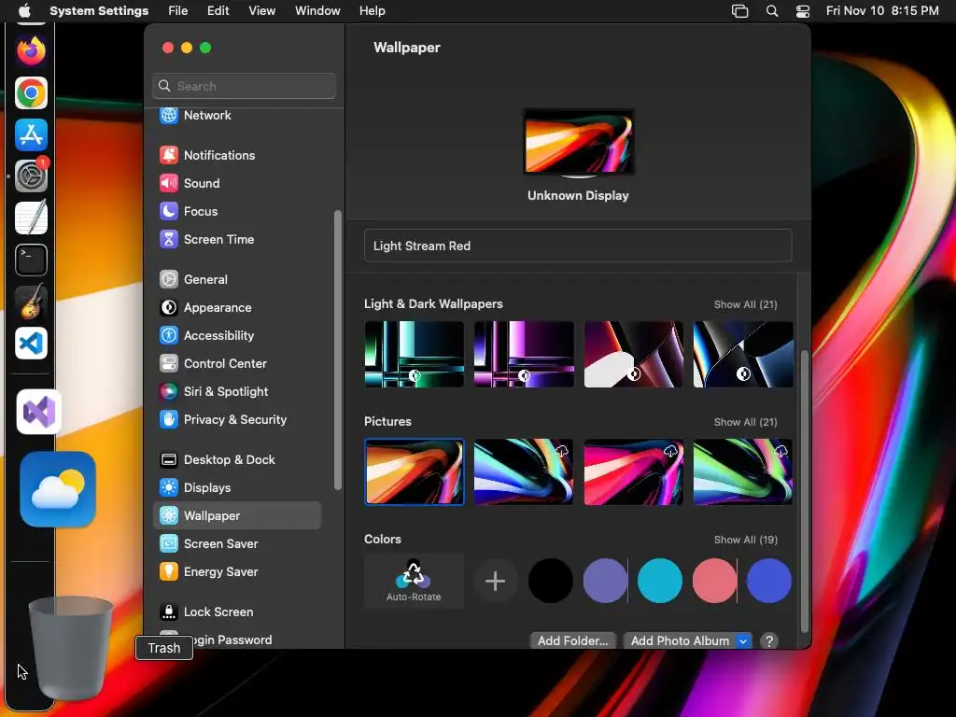Choose the black color swatch
956x717 pixels.
(551, 581)
